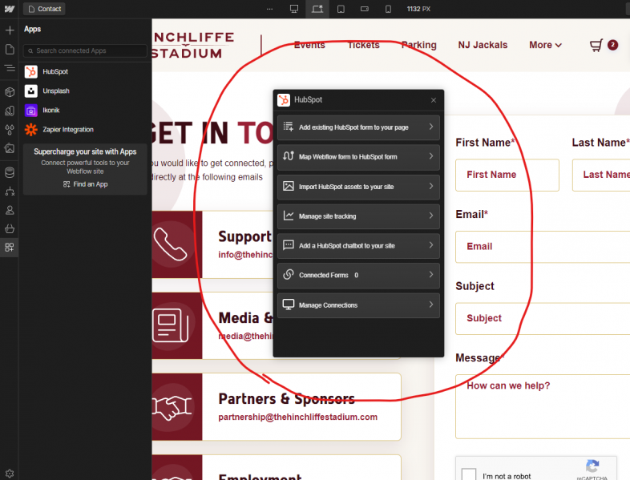This screenshot has width=630, height=480.
Task: Open Manage Connections
Action: 358,305
